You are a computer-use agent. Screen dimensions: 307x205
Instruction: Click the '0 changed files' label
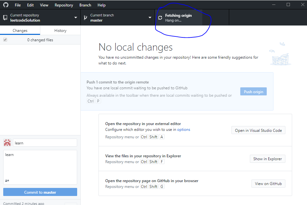pyautogui.click(x=40, y=40)
